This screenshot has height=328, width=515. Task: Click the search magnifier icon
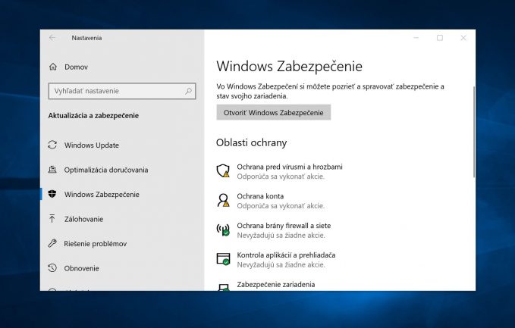coord(189,91)
